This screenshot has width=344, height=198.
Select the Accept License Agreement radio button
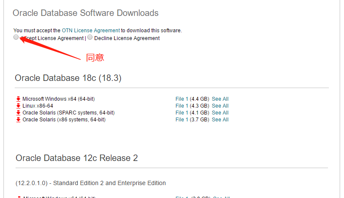[16, 37]
